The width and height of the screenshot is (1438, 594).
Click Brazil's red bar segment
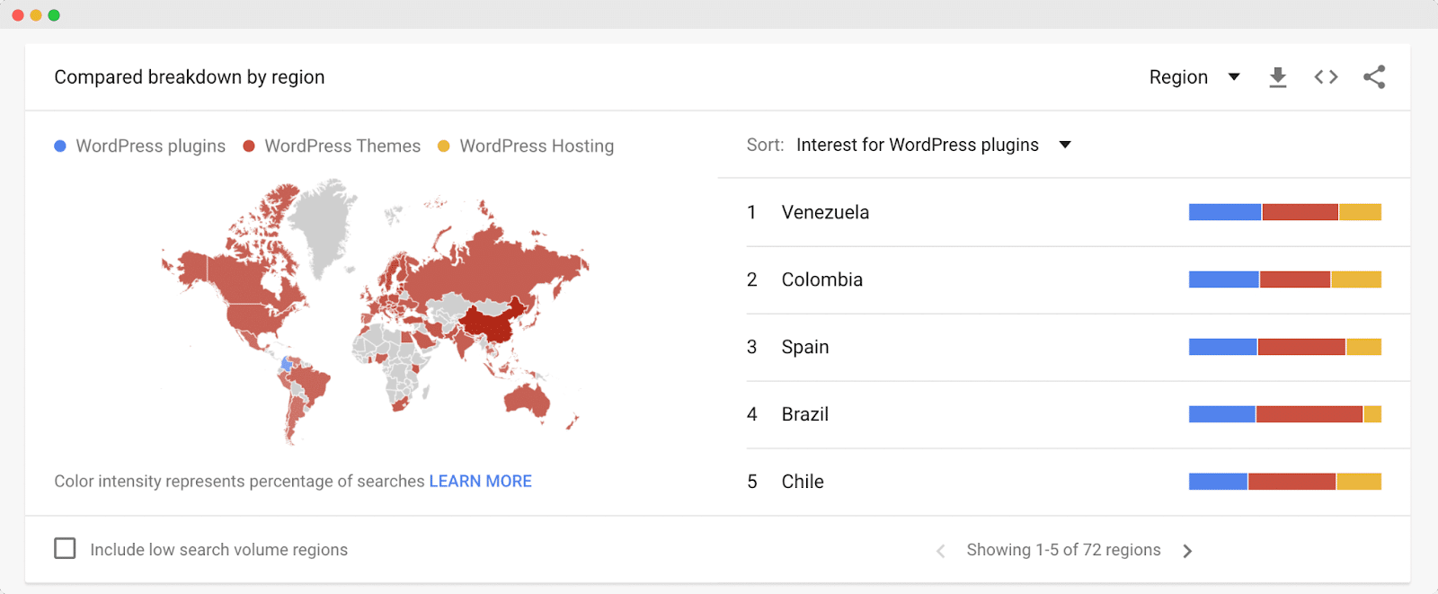coord(1309,414)
